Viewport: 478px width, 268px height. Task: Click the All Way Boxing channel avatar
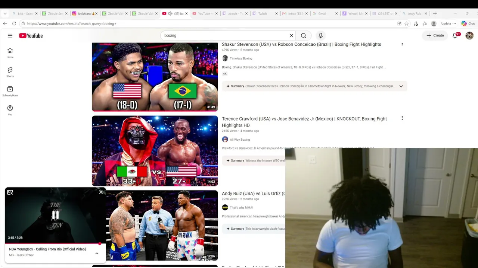coord(225,140)
